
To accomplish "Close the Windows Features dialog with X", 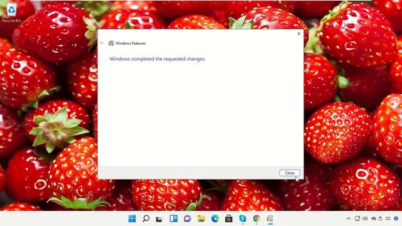I will click(x=299, y=33).
